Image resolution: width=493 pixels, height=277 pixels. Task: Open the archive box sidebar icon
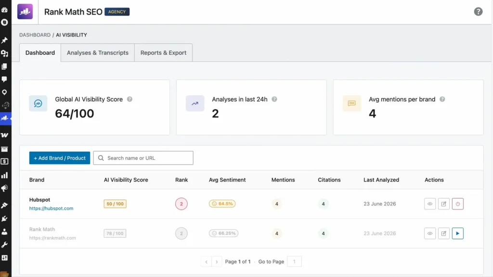pos(4,149)
